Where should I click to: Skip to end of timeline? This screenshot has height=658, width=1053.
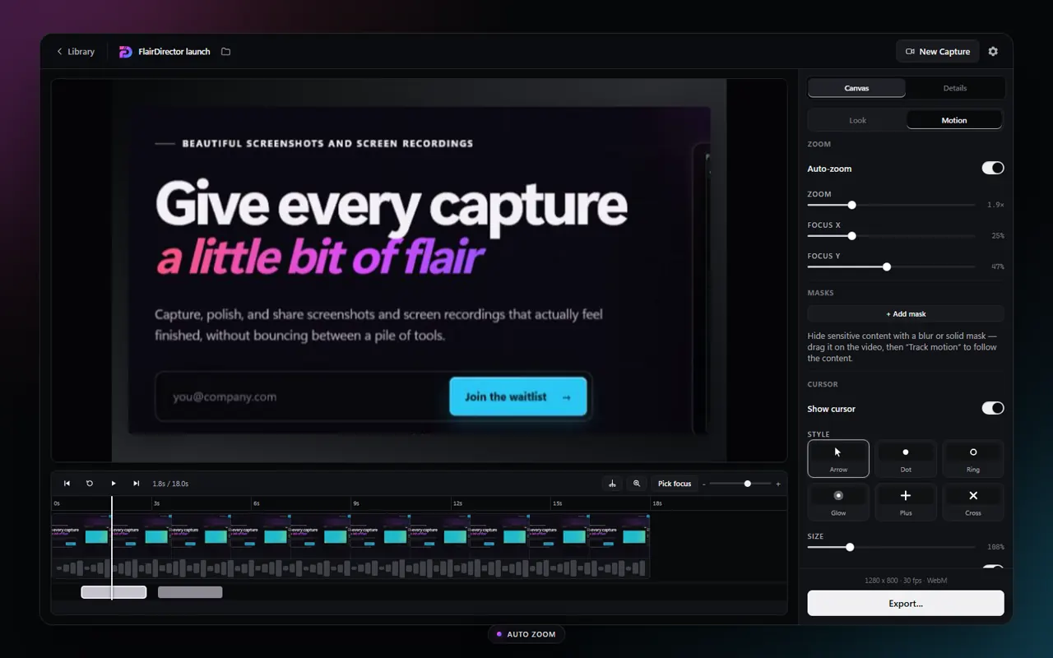click(x=137, y=484)
